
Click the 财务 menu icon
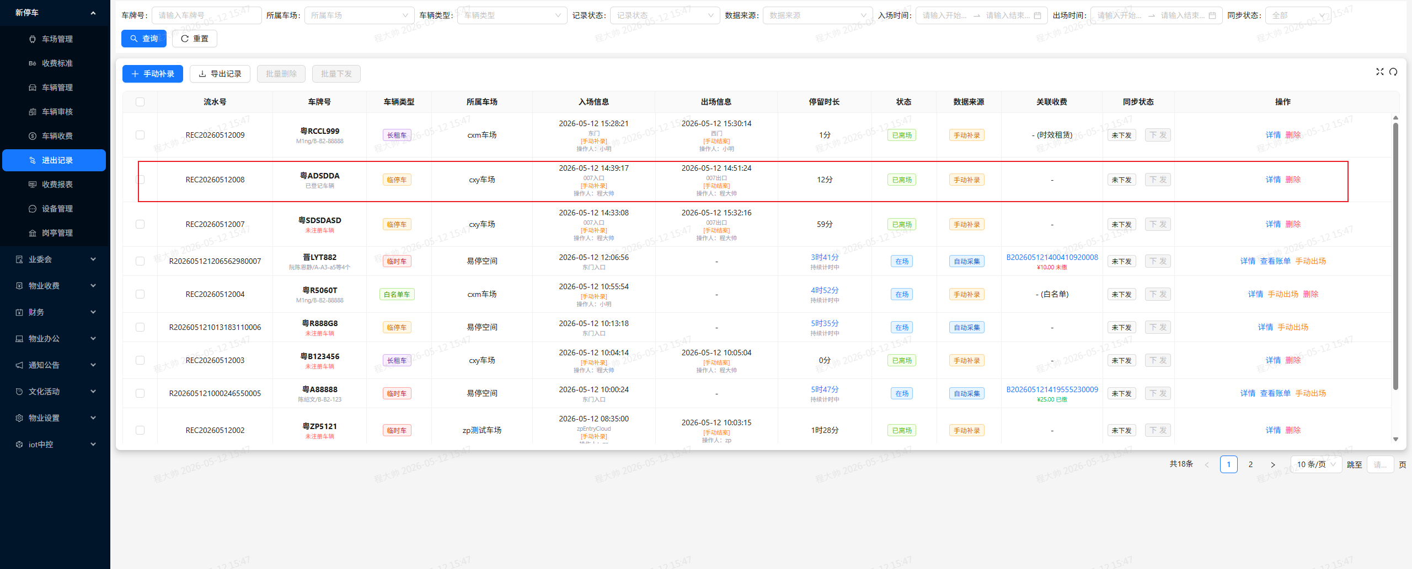coord(19,312)
